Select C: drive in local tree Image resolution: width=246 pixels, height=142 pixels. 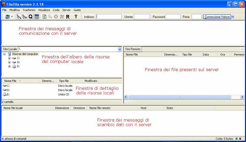coord(18,58)
